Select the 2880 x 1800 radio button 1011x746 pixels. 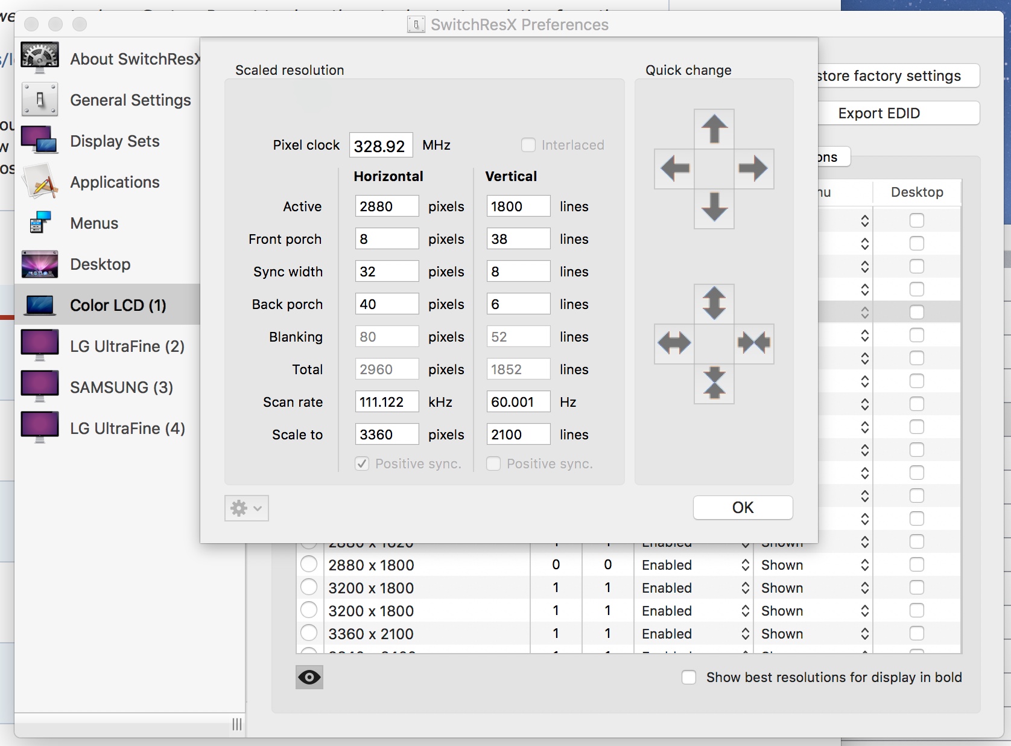point(309,564)
